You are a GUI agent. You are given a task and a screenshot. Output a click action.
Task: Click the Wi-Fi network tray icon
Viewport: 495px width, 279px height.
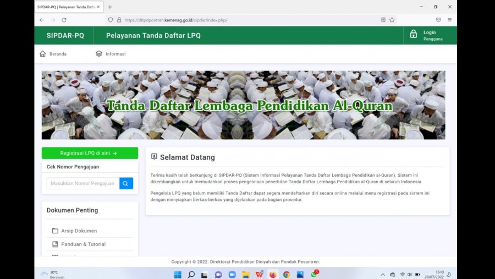(x=402, y=275)
